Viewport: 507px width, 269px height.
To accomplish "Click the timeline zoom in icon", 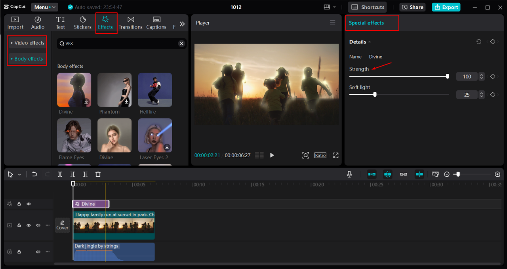I will (x=497, y=174).
